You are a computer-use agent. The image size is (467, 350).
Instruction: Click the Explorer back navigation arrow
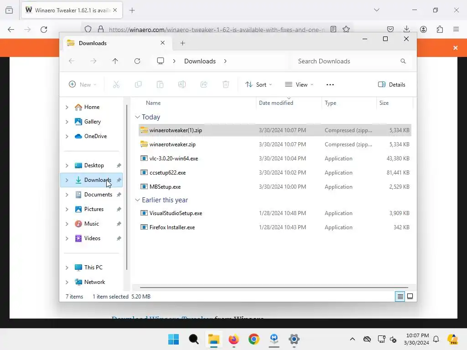coord(72,61)
